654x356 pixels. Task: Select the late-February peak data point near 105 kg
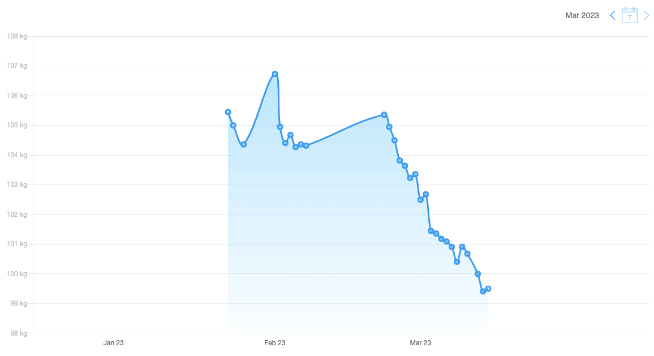coord(384,115)
